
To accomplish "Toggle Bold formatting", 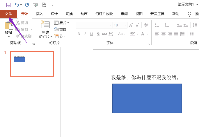I will pyautogui.click(x=79, y=34).
